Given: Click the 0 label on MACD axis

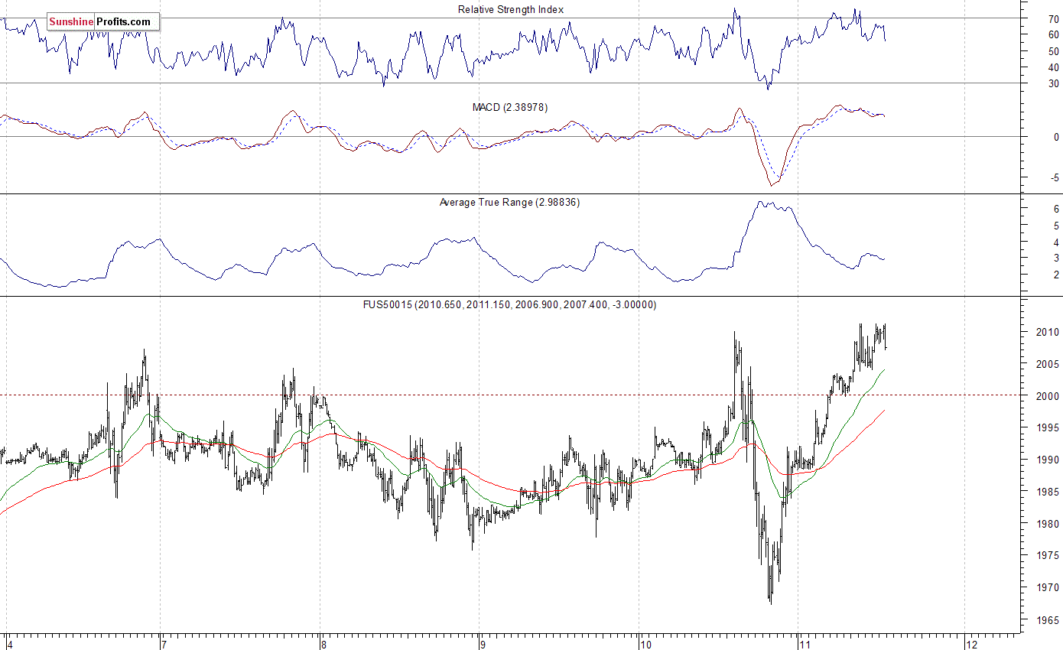Looking at the screenshot, I should [x=1056, y=138].
